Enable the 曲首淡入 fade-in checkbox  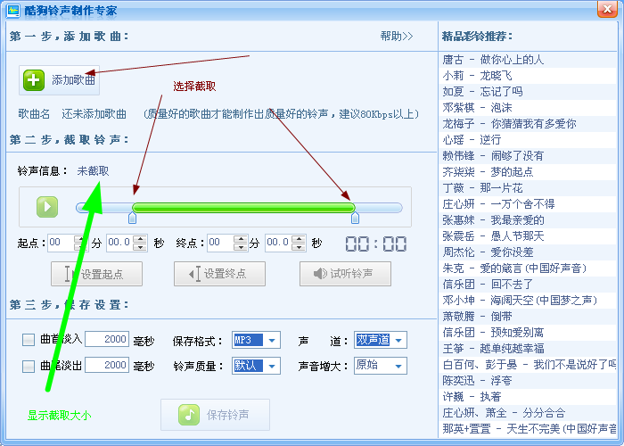[x=29, y=340]
